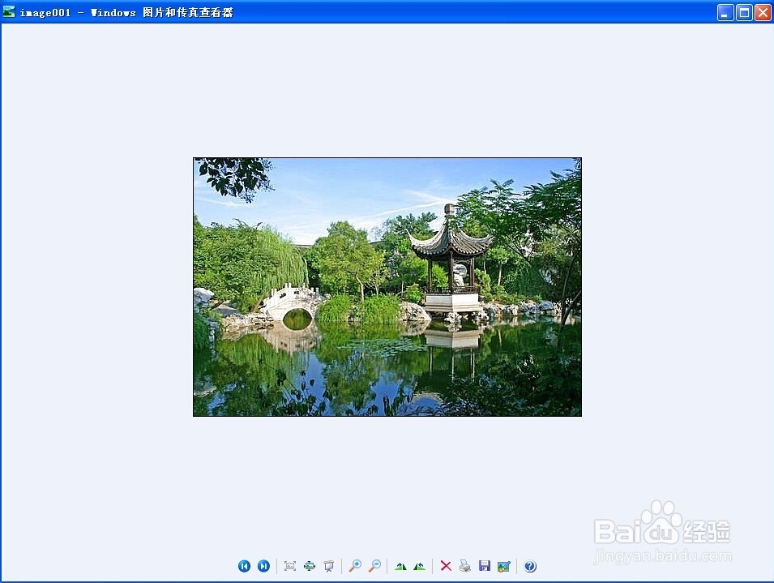774x583 pixels.
Task: Zoom out of the picture
Action: [x=375, y=566]
